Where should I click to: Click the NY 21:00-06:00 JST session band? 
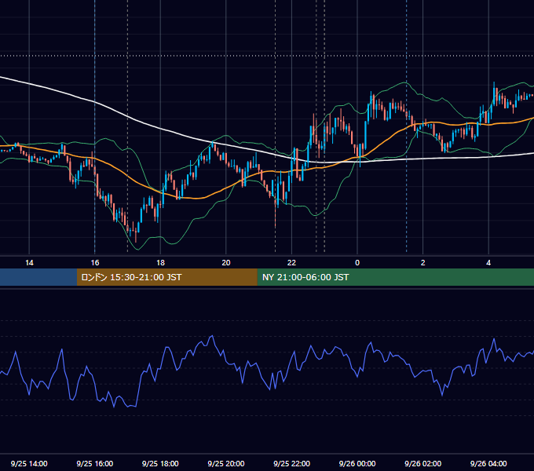pyautogui.click(x=395, y=277)
